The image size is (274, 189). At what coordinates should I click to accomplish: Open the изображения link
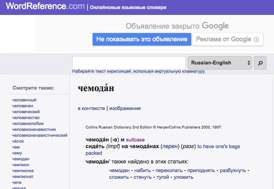point(125,108)
